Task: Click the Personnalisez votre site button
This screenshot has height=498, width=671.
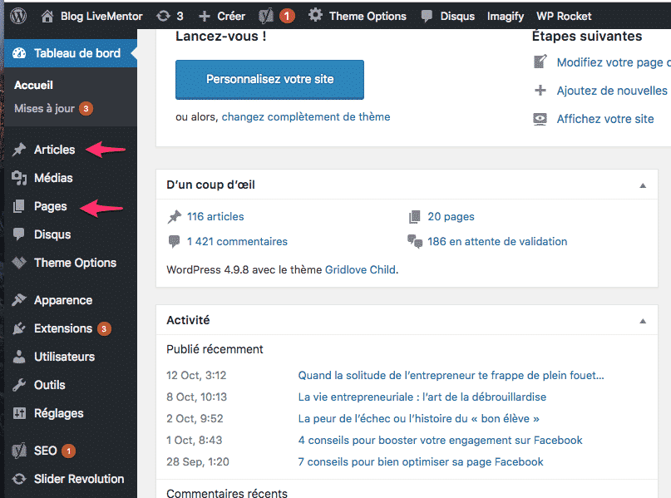Action: tap(269, 80)
